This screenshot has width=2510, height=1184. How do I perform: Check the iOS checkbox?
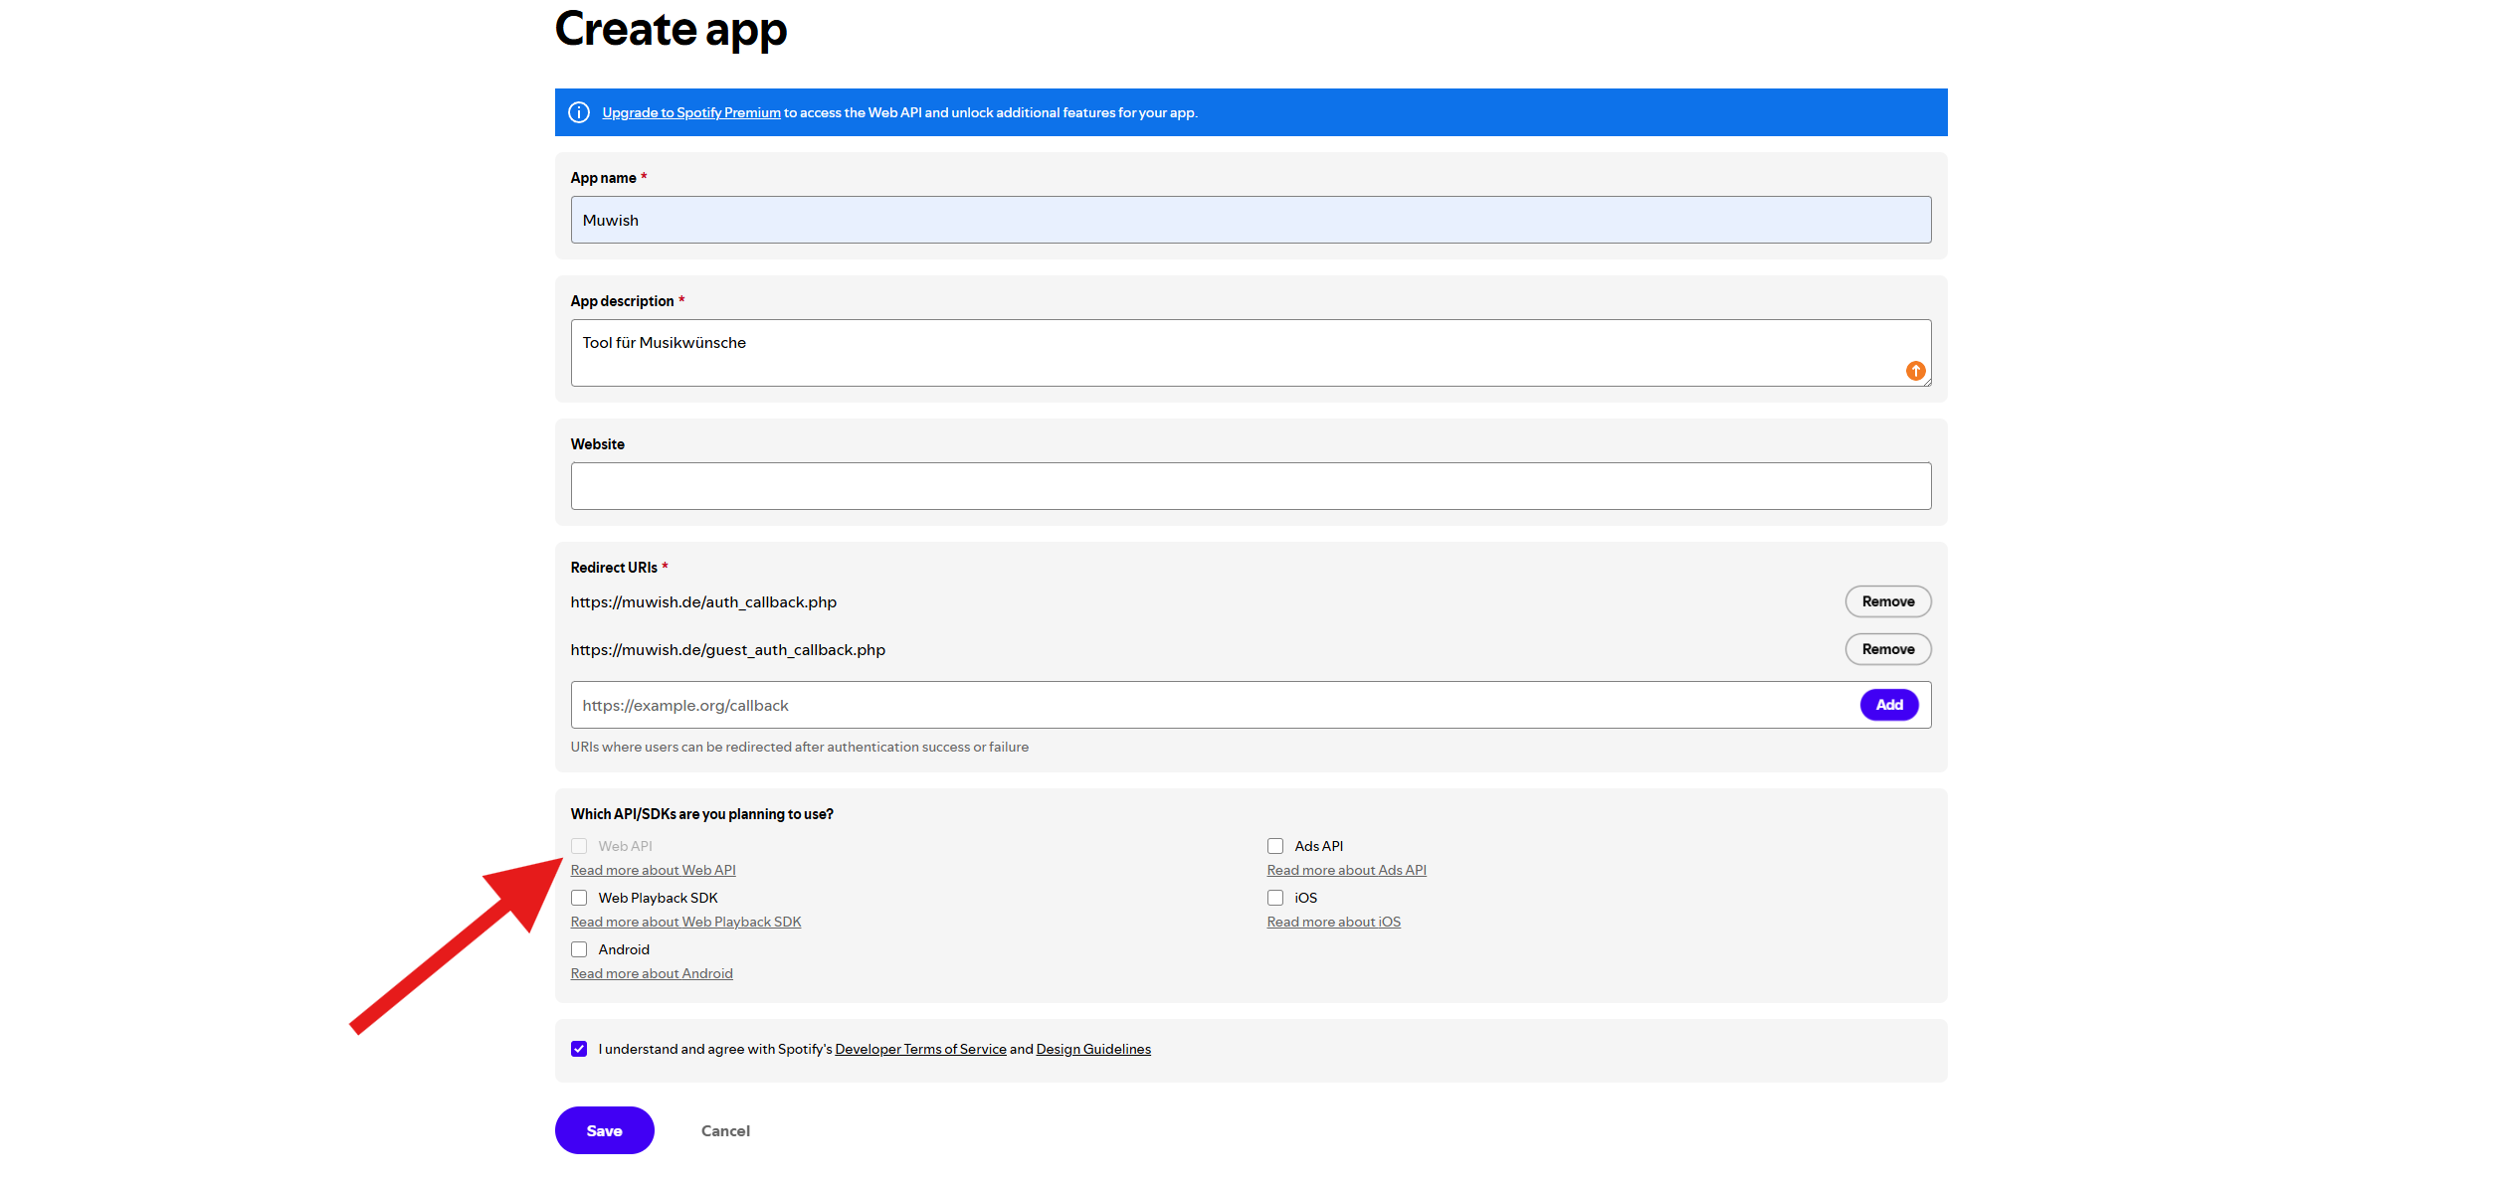[x=1274, y=897]
